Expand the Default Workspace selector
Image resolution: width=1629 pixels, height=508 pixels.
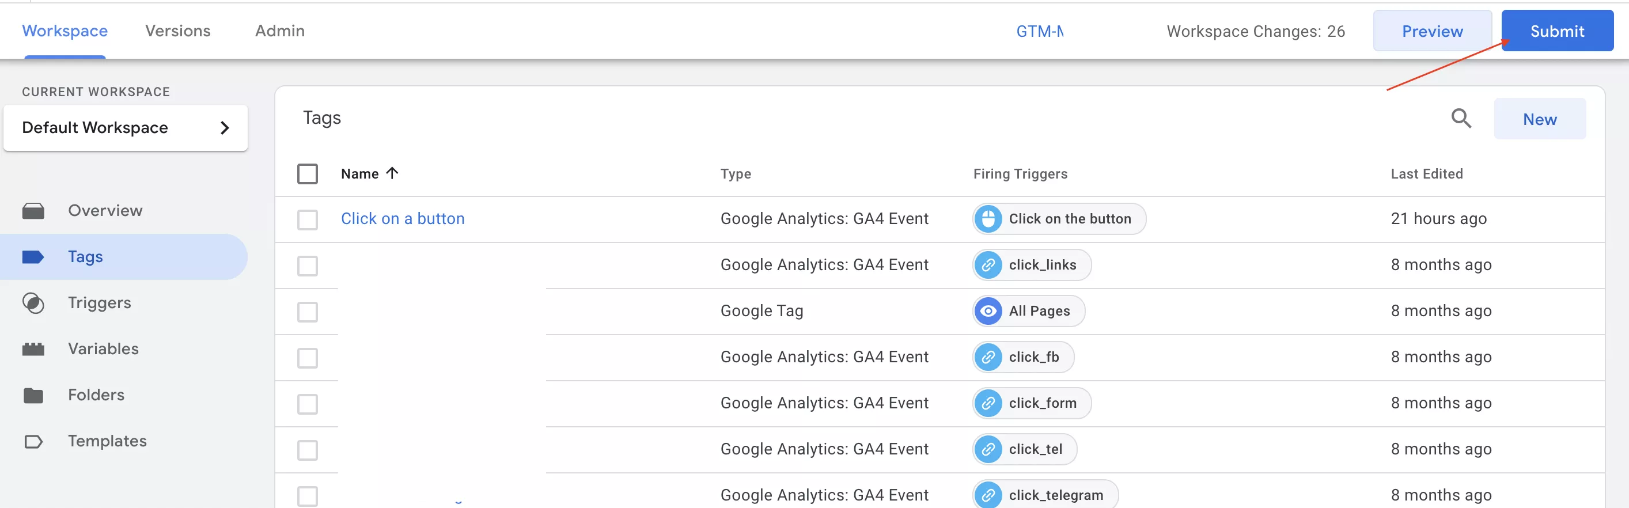125,128
